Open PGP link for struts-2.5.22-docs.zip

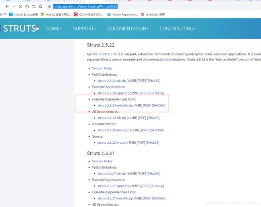(x=145, y=130)
